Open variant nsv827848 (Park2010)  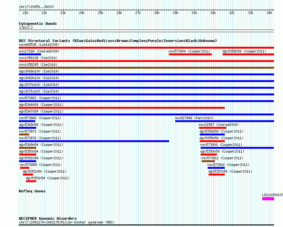pos(194,118)
